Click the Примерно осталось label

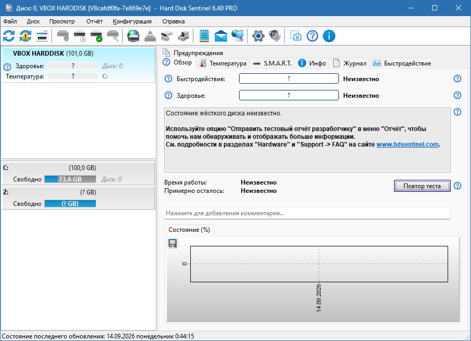click(194, 191)
